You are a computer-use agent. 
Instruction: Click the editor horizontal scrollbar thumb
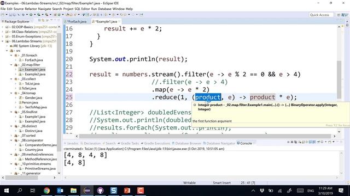tap(205, 136)
